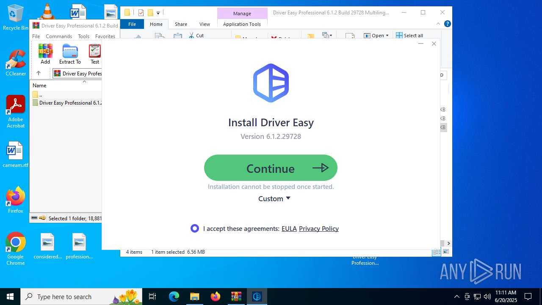Open the EULA link
Viewport: 542px width, 305px height.
pyautogui.click(x=289, y=229)
